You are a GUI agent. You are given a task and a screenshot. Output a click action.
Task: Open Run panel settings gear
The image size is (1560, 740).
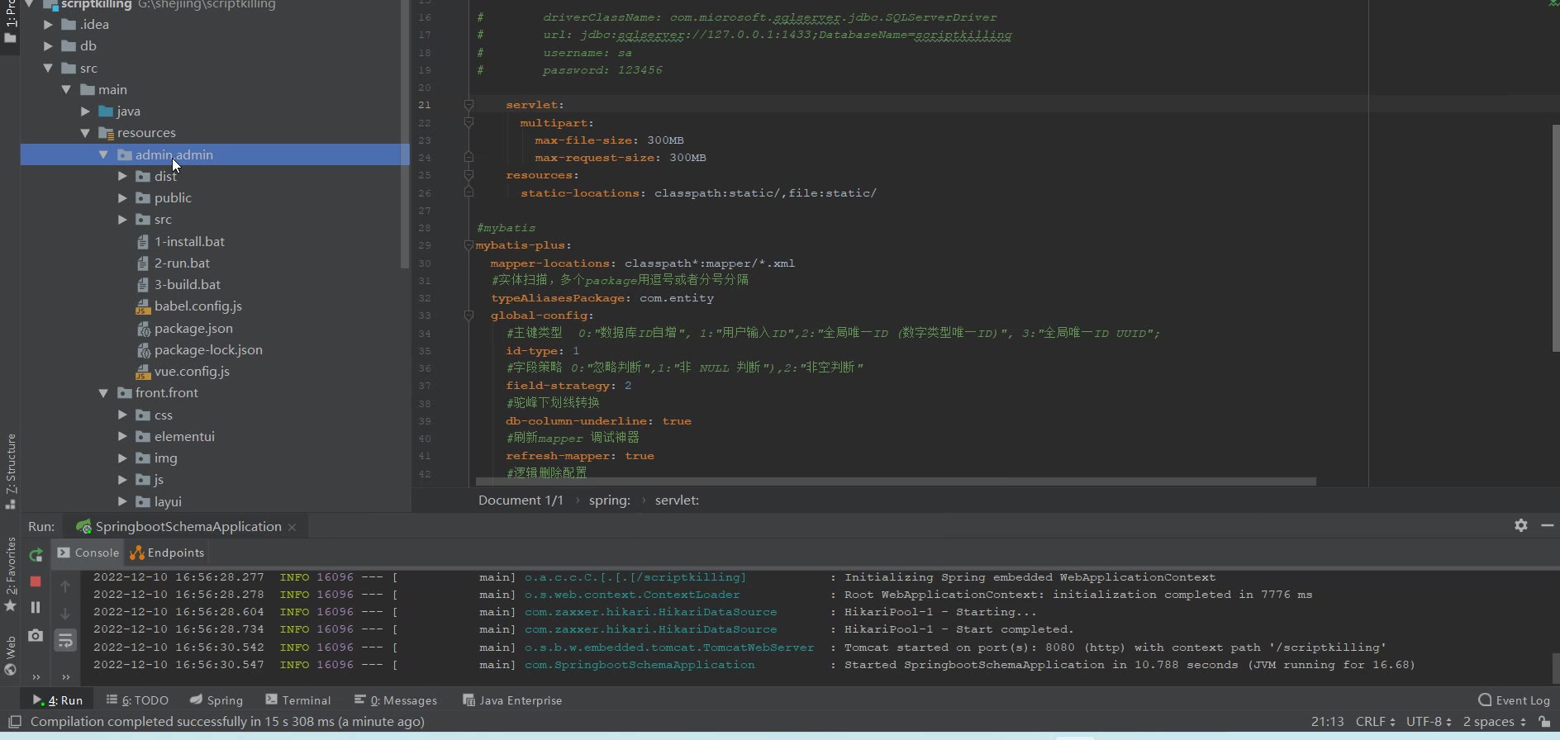(1520, 525)
